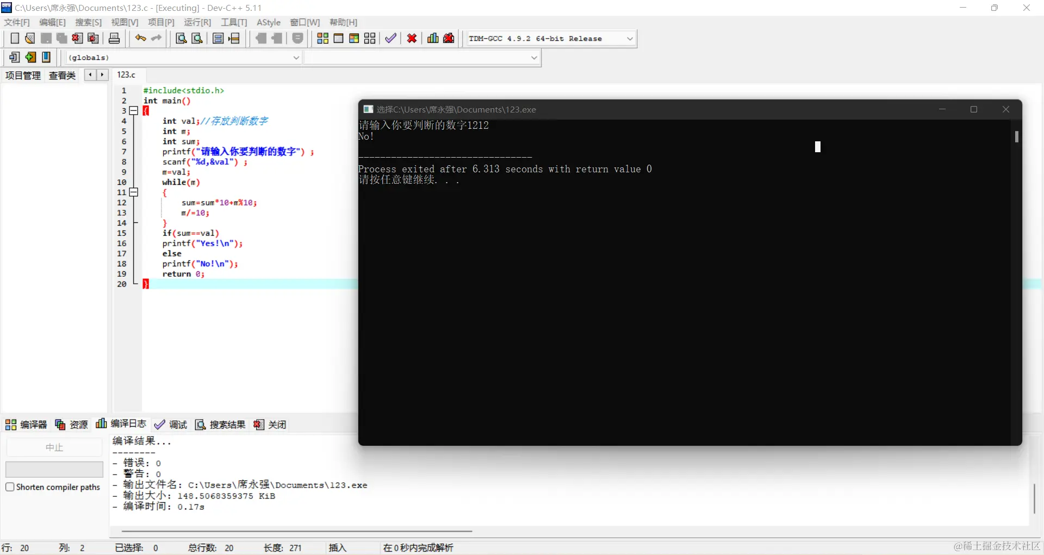This screenshot has width=1044, height=555.
Task: Click the Indent toolbar icon
Action: [x=261, y=38]
